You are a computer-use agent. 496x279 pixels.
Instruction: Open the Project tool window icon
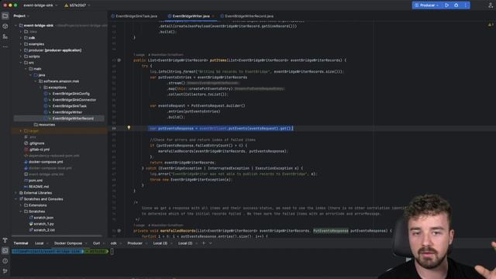5,15
